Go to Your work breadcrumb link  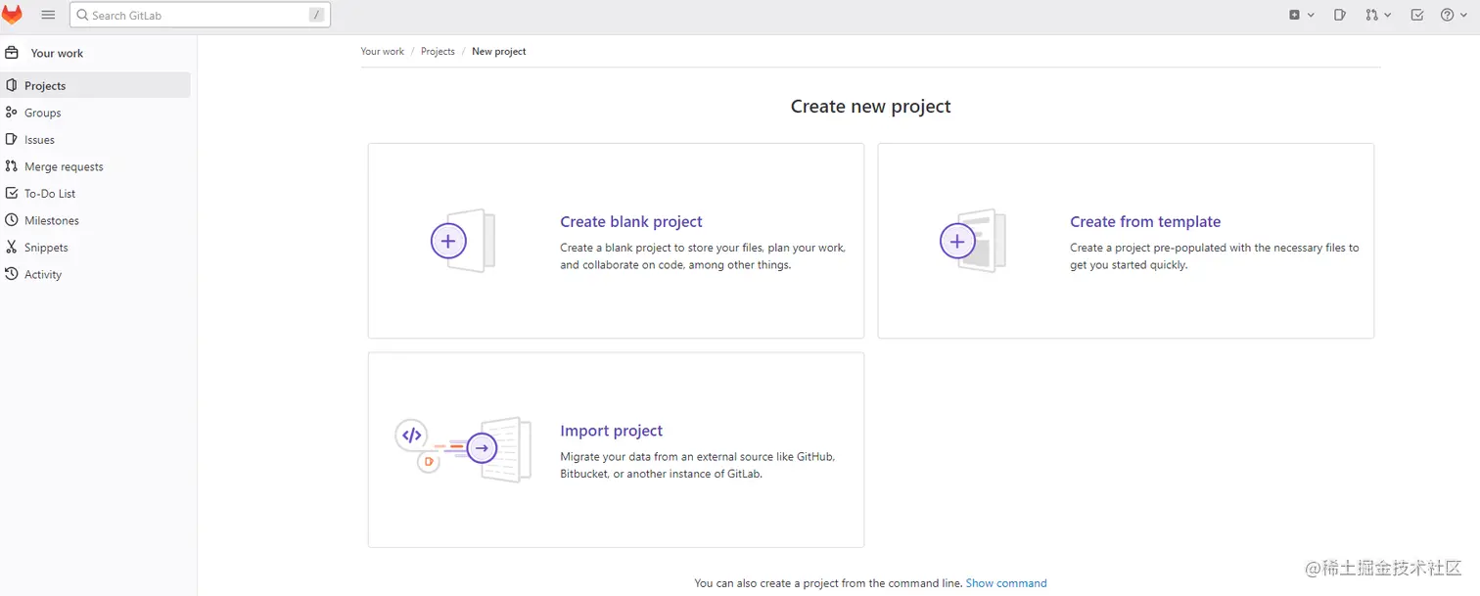pyautogui.click(x=382, y=51)
